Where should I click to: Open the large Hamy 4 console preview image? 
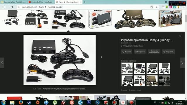coord(60,60)
